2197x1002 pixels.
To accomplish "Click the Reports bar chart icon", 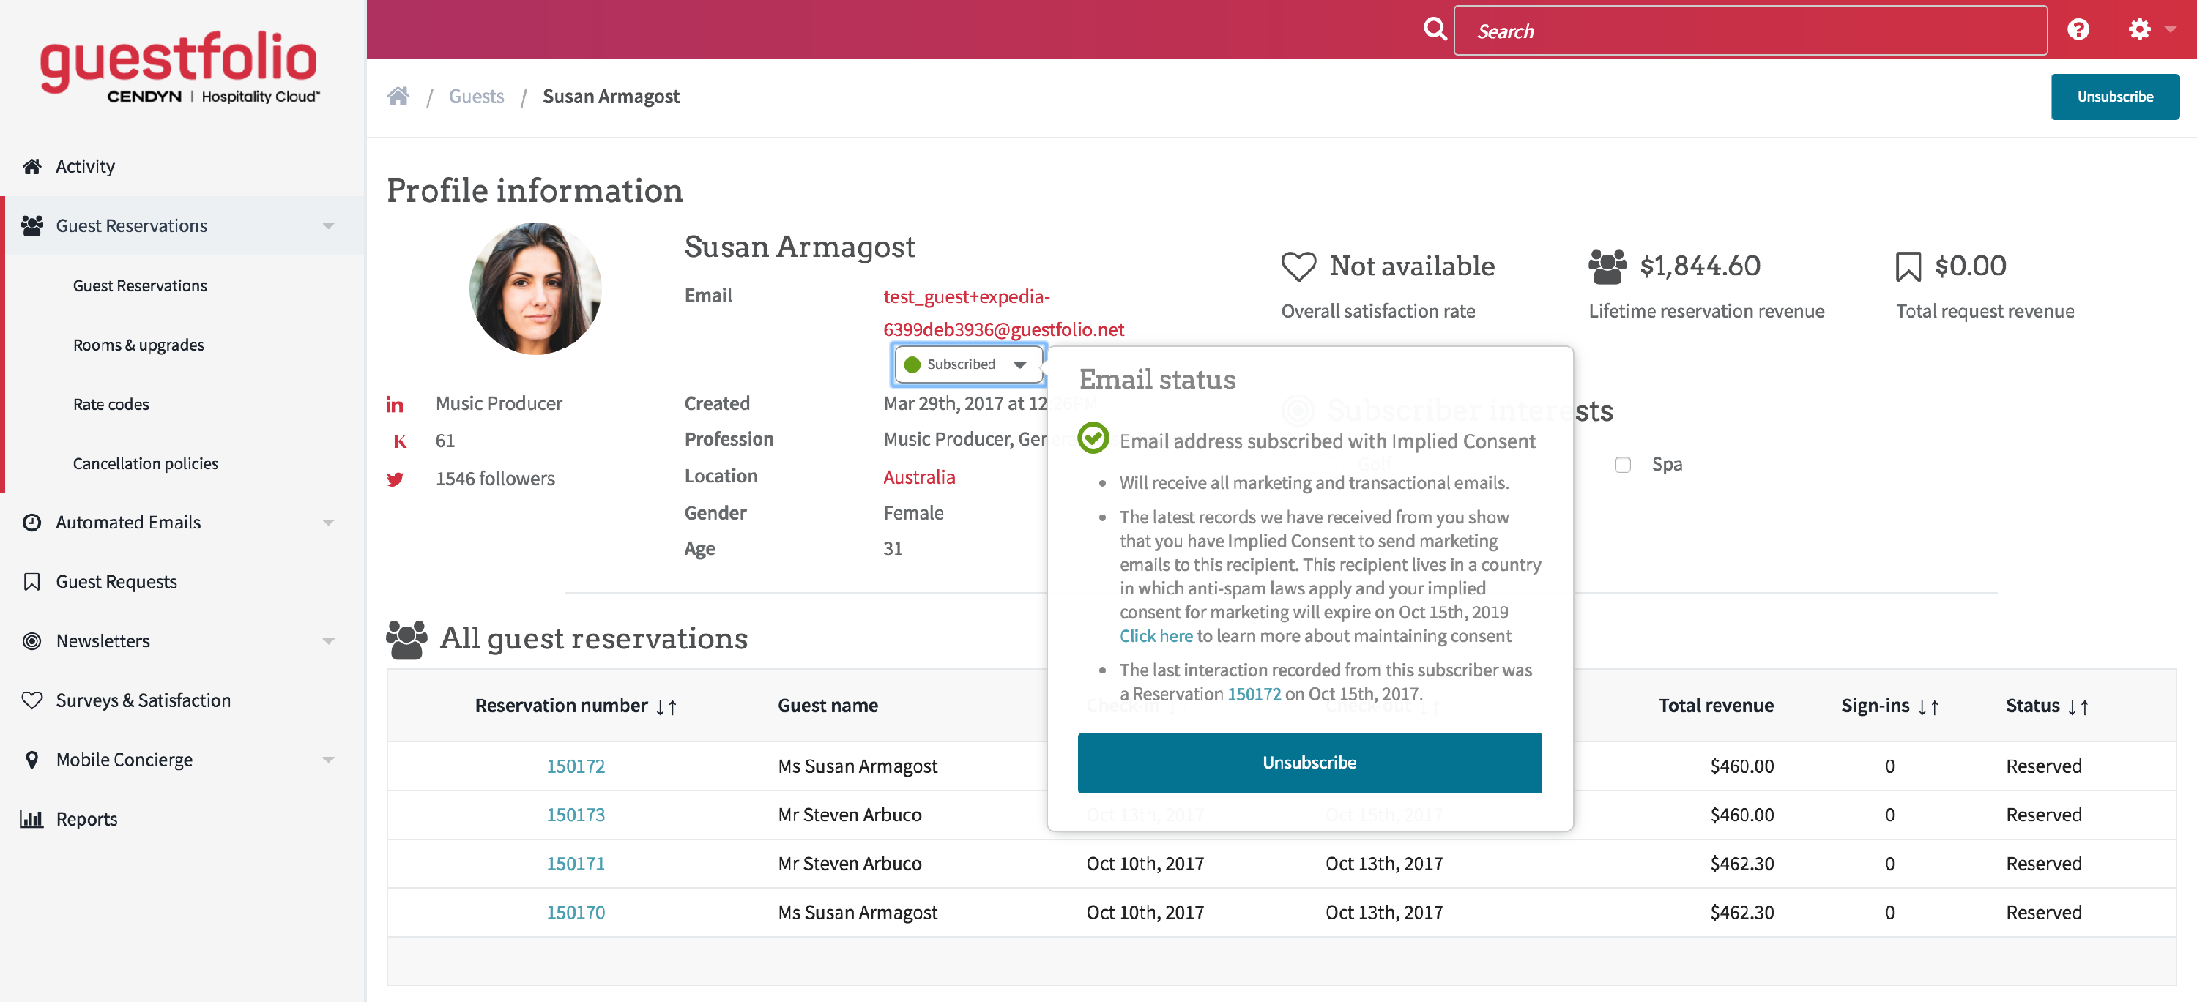I will [x=31, y=819].
